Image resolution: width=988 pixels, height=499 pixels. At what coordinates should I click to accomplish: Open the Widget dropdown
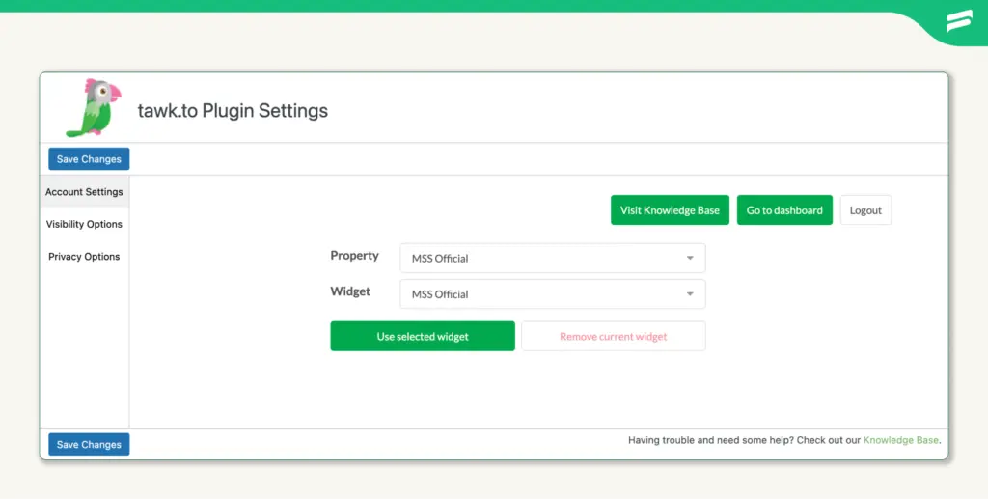553,293
